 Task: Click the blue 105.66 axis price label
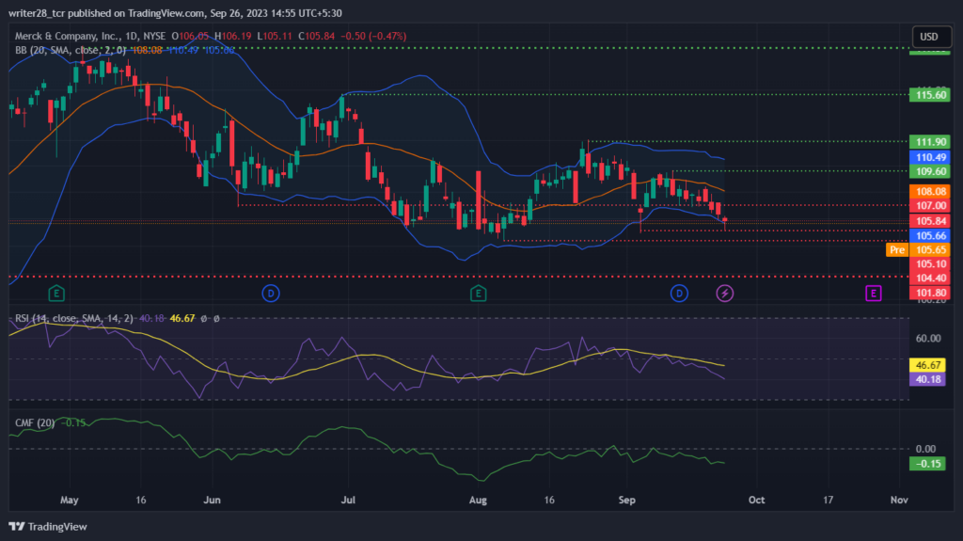930,235
